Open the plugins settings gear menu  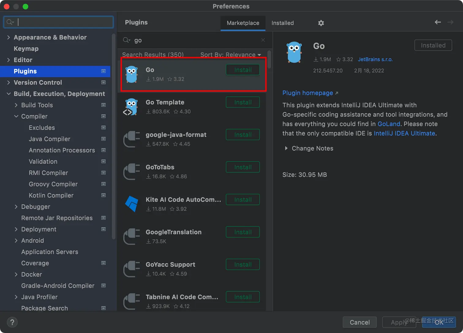pos(321,23)
